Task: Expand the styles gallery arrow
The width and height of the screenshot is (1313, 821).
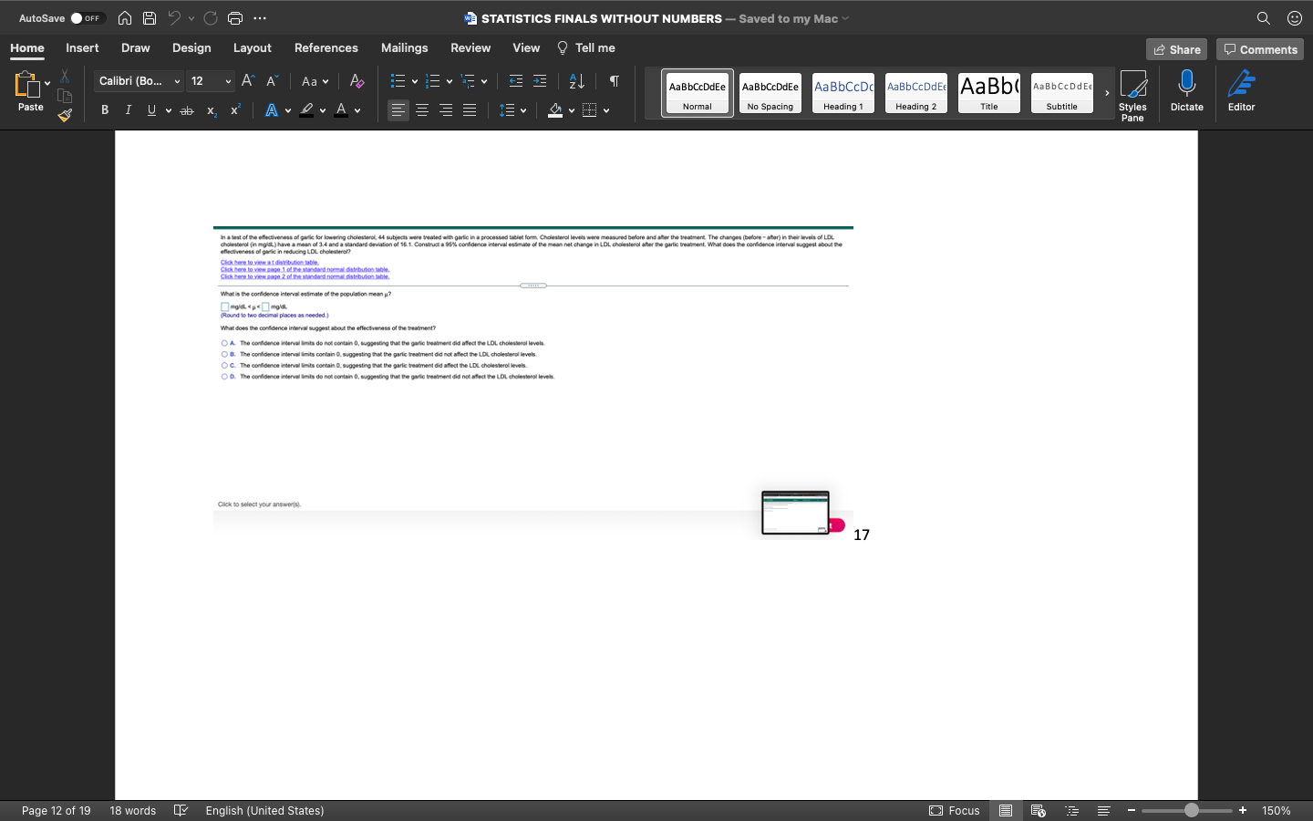Action: [1107, 93]
